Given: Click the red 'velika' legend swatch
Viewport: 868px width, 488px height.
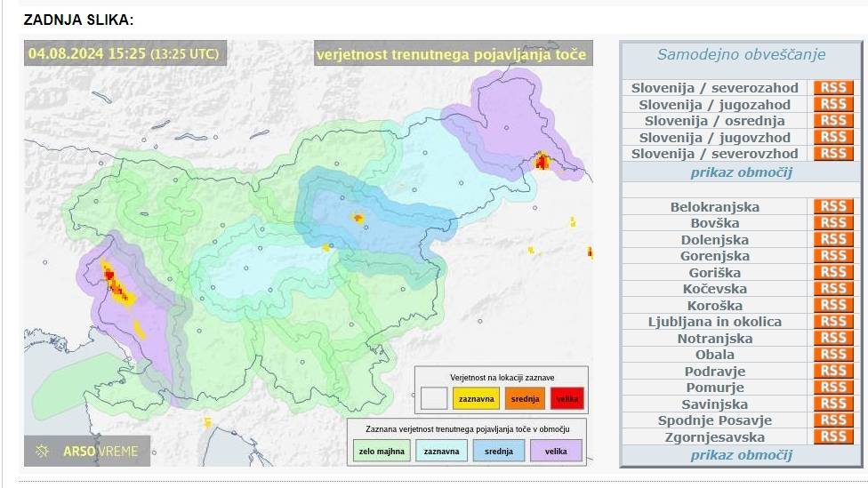Looking at the screenshot, I should click(567, 398).
